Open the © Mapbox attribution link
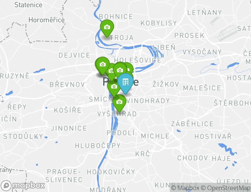The width and height of the screenshot is (251, 192). click(185, 188)
